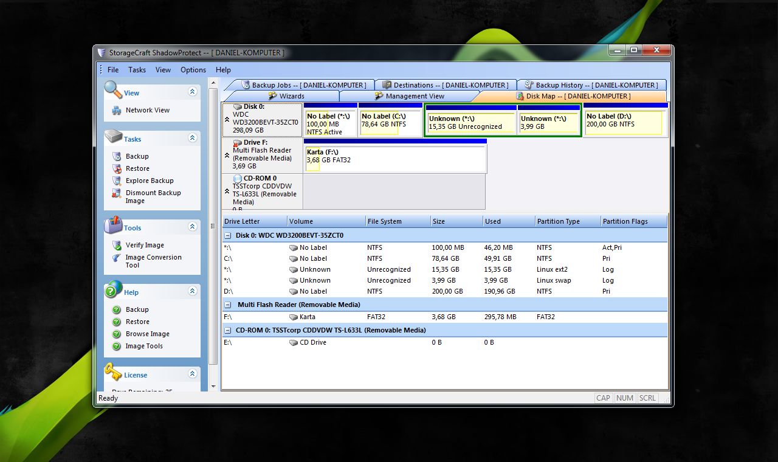Click the Karta volume icon in F:\ row
Screen dimensions: 778x462
294,317
